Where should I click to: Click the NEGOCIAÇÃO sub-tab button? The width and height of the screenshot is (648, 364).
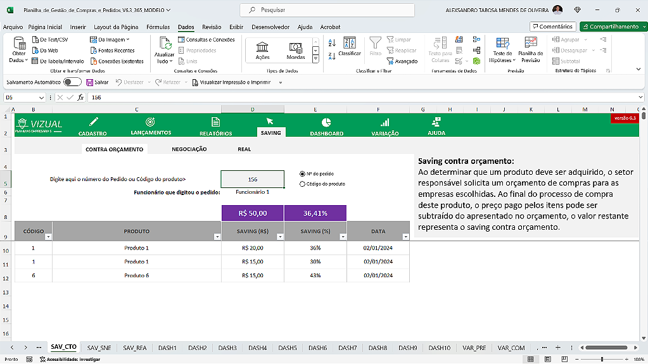(189, 149)
